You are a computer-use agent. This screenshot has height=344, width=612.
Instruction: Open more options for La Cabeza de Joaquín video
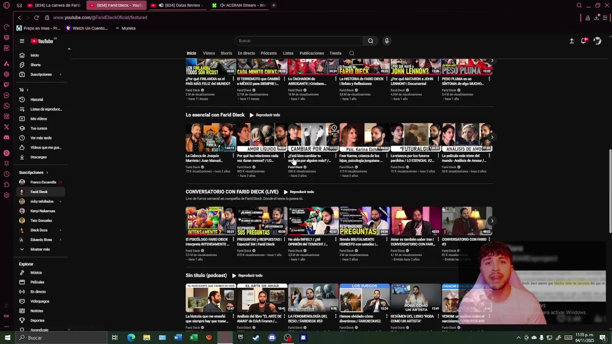coord(233,156)
